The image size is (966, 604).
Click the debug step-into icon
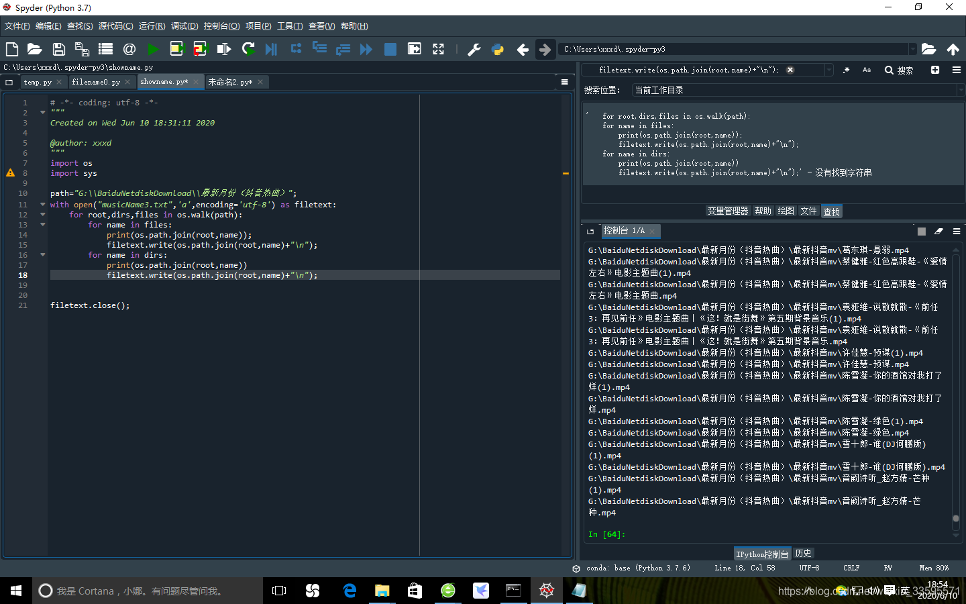[319, 48]
